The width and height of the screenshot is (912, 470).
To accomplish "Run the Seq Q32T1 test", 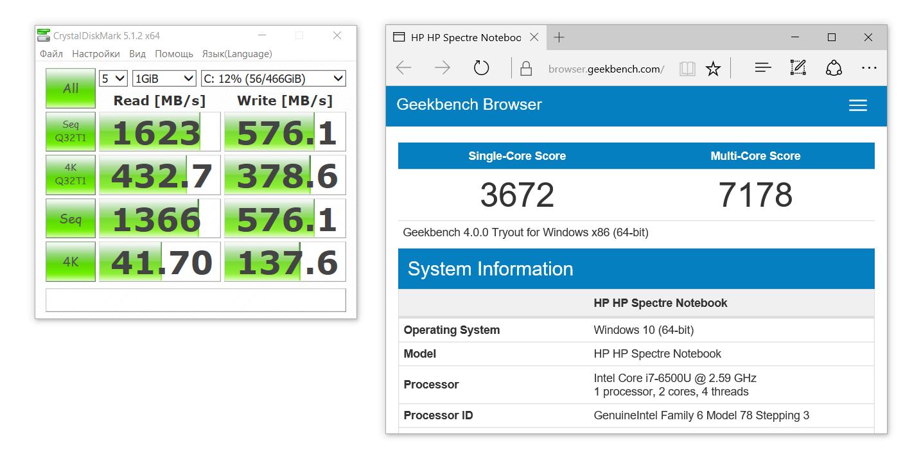I will (71, 132).
